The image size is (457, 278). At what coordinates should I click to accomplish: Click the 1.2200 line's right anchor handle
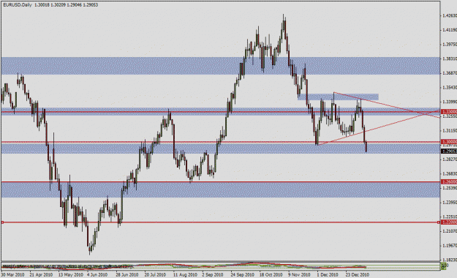439,222
